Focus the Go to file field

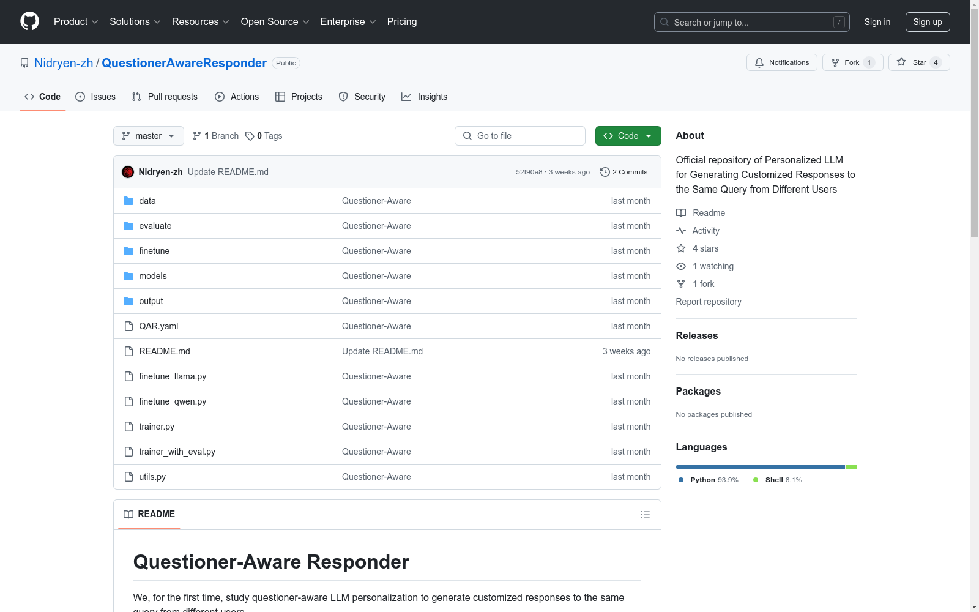520,136
